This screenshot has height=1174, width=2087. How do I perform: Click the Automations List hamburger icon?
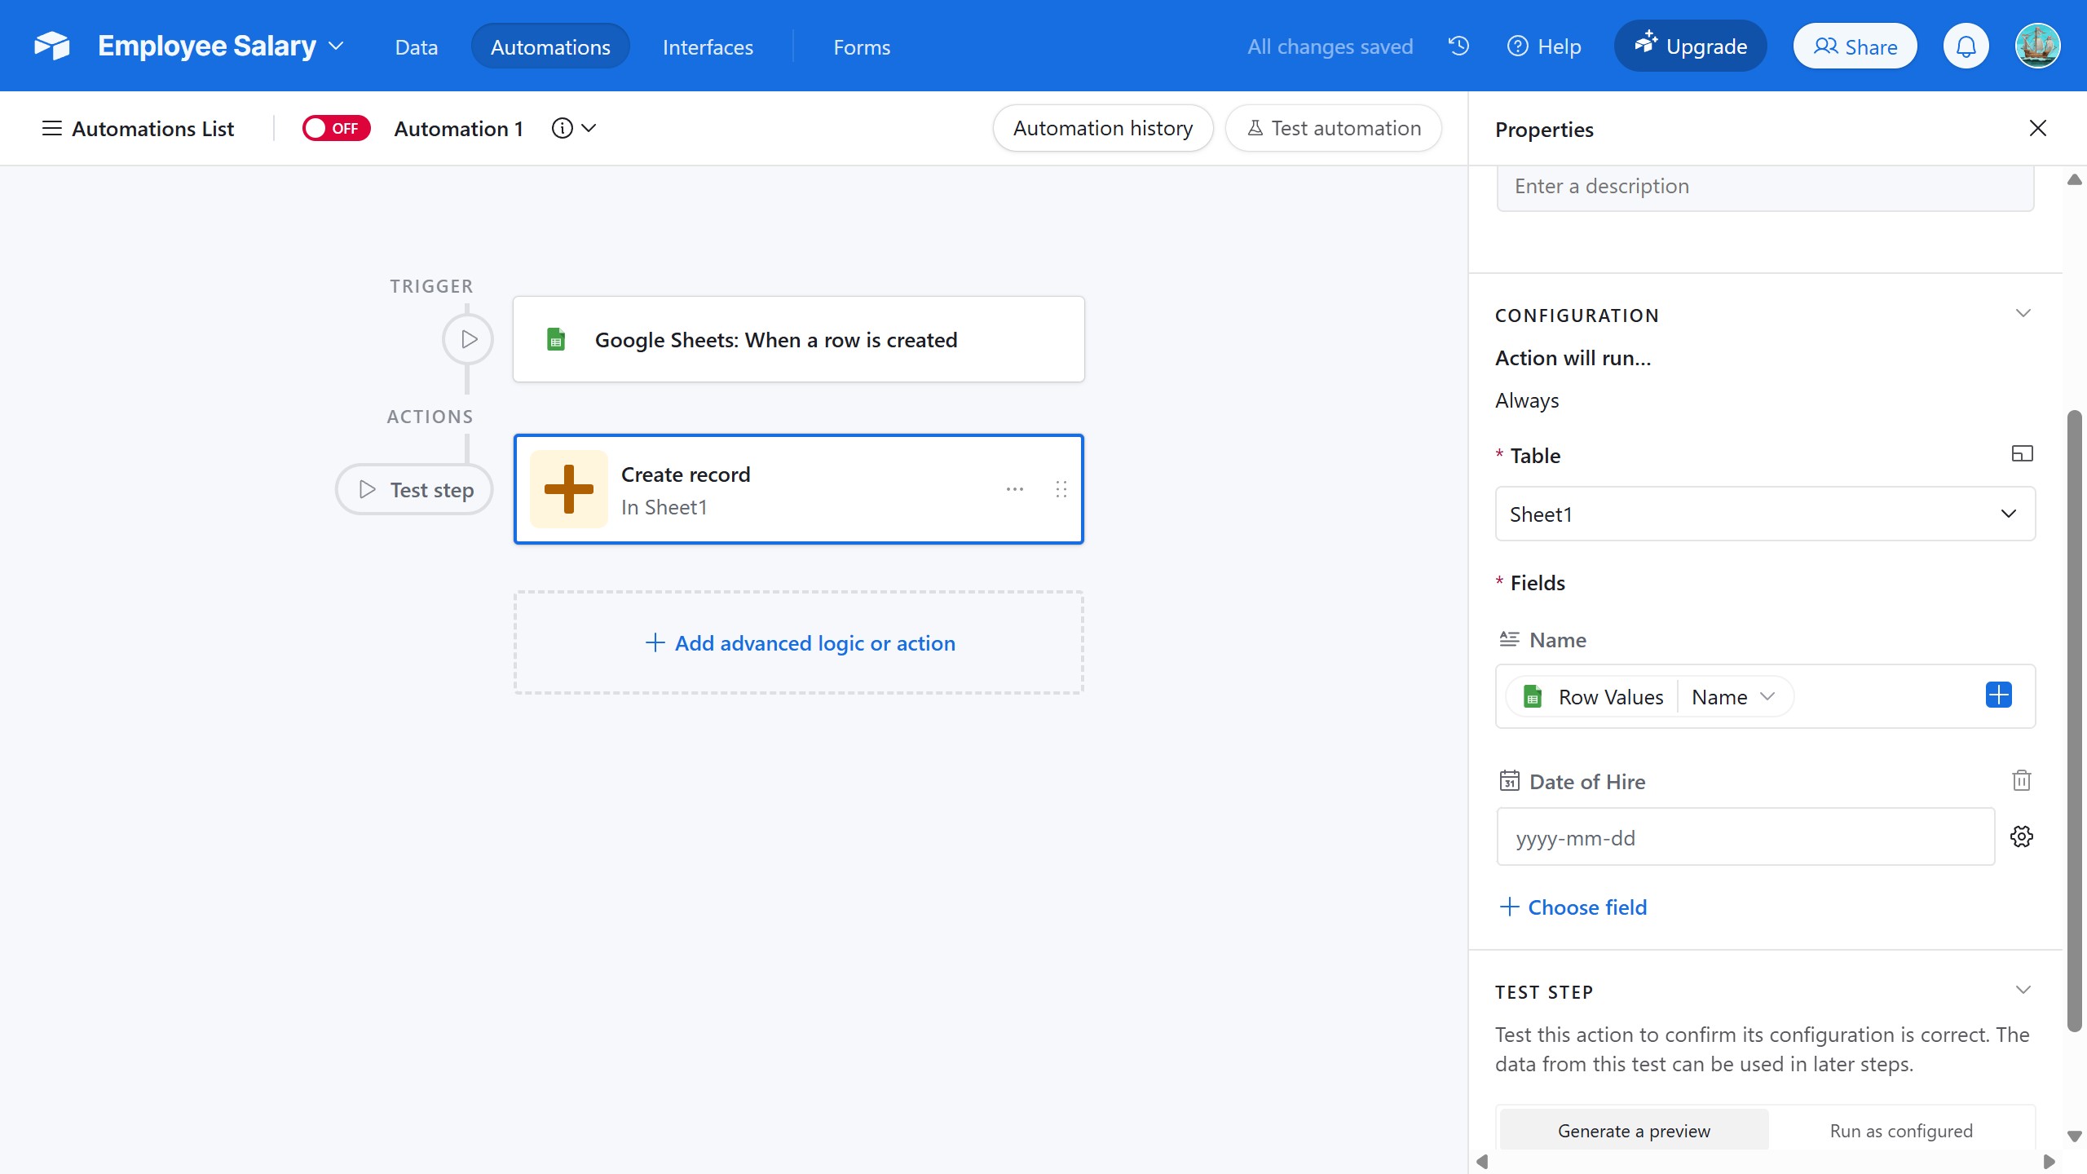pos(51,128)
